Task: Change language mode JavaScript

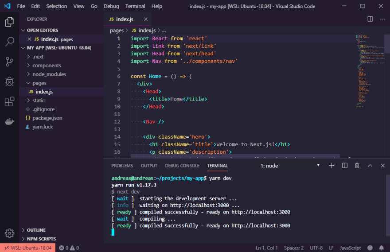Action: click(350, 248)
